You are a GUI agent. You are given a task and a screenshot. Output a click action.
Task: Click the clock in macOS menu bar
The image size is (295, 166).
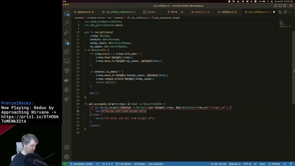284,1
